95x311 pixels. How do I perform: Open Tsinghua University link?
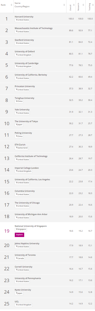(24, 98)
